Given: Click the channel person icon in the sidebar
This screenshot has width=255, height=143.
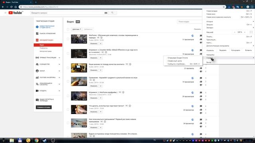Looking at the screenshot, I should point(37,71).
